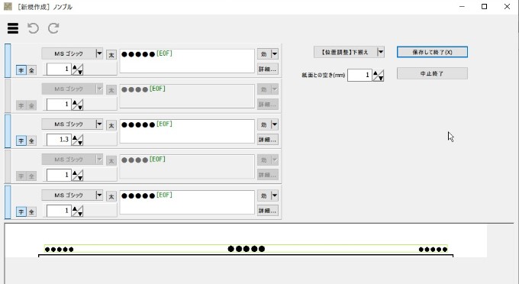This screenshot has width=519, height=284.
Task: Click the size field in the first row
Action: (59, 69)
